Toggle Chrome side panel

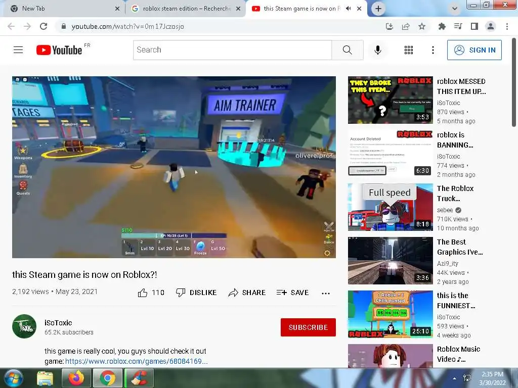tap(474, 26)
